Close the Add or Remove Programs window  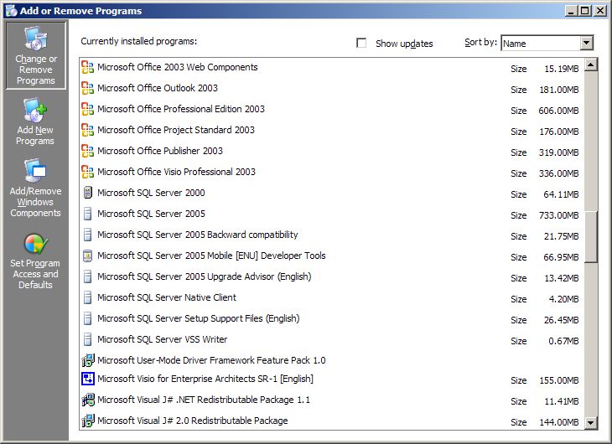tap(599, 11)
